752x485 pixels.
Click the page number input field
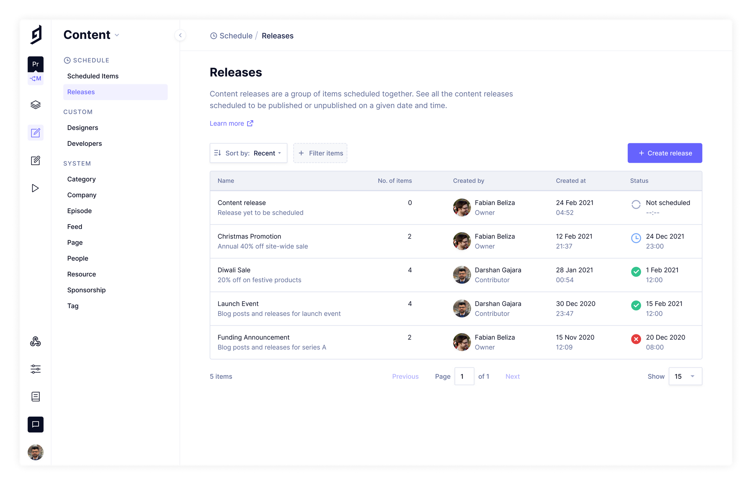pyautogui.click(x=464, y=376)
